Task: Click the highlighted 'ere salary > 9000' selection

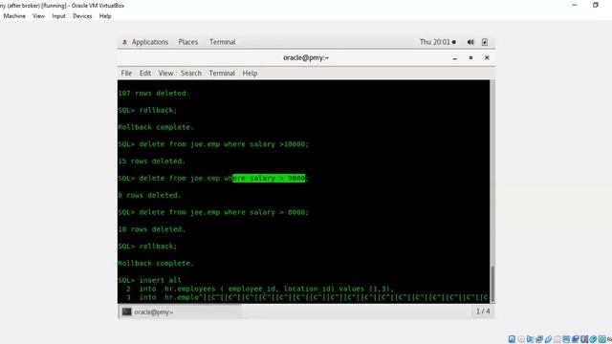Action: point(269,179)
